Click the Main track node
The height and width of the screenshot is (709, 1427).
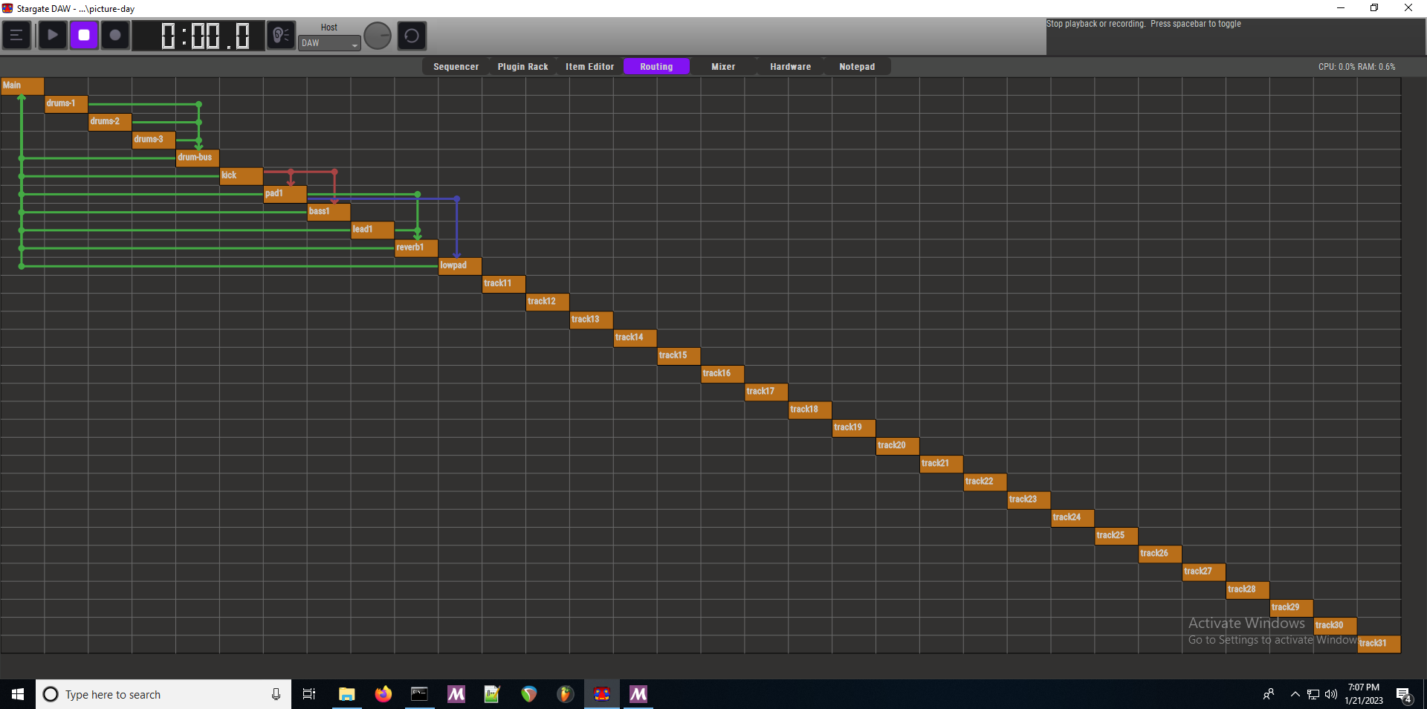pyautogui.click(x=22, y=85)
